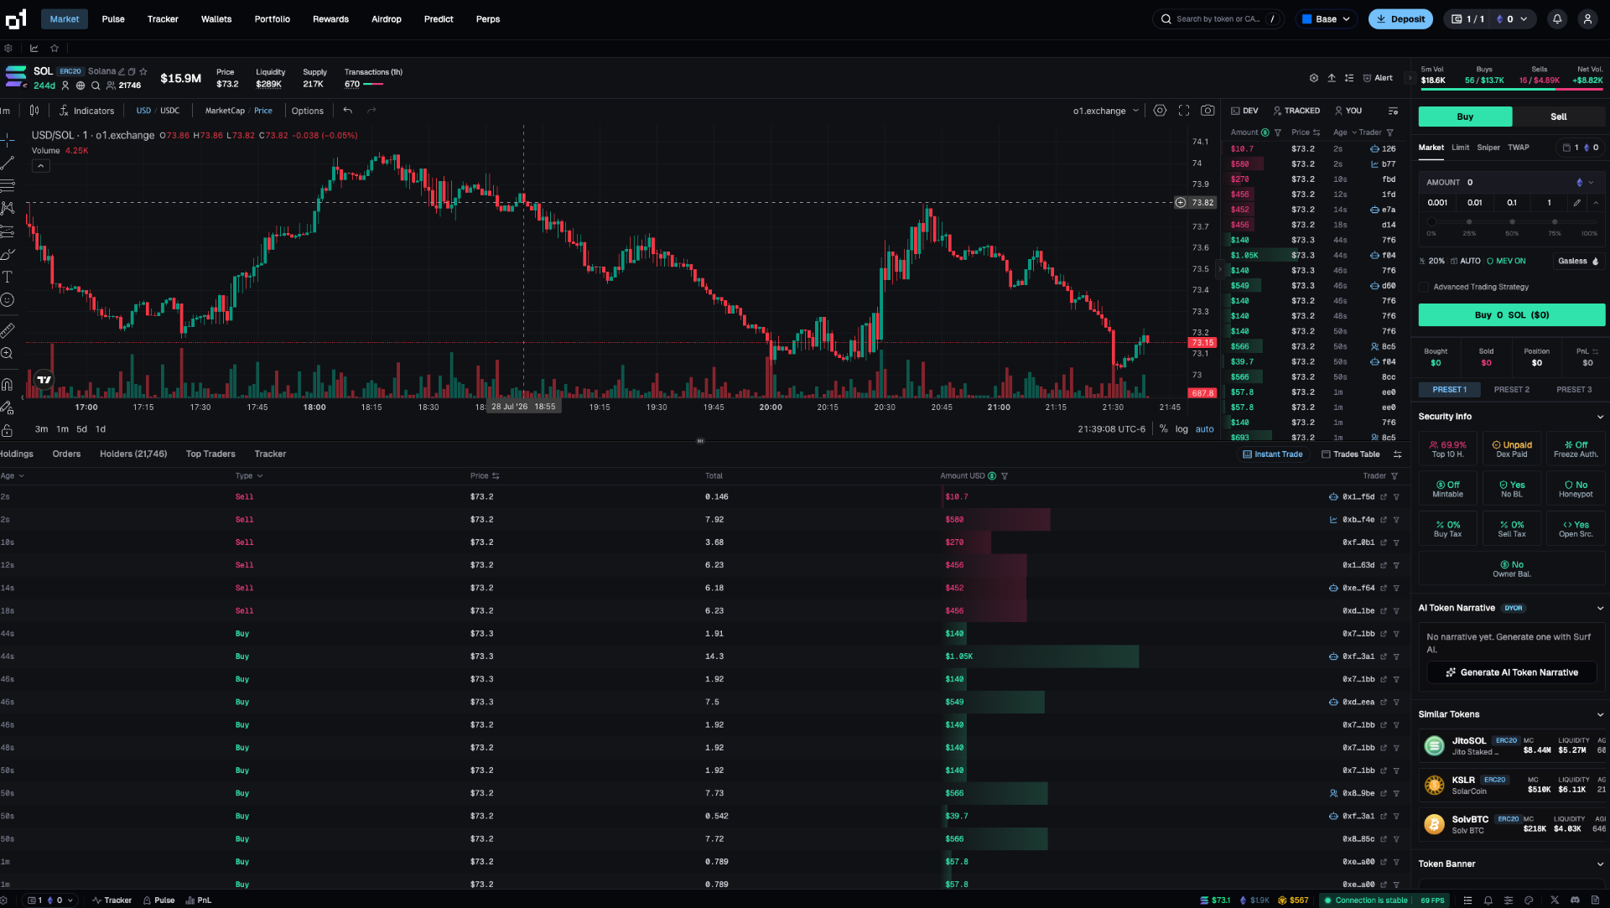
Task: Open the Base network dropdown
Action: click(x=1326, y=19)
